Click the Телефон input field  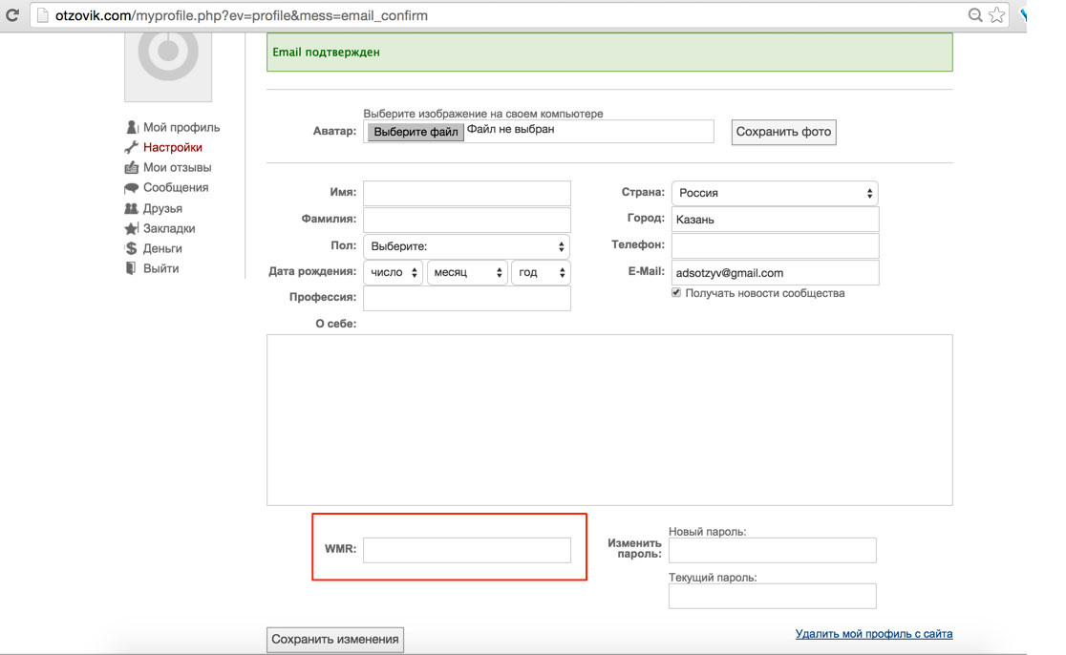[x=775, y=245]
